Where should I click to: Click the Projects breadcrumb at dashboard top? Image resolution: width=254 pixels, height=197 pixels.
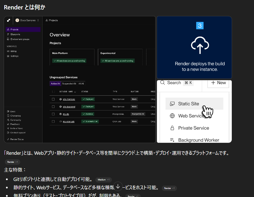pyautogui.click(x=52, y=20)
